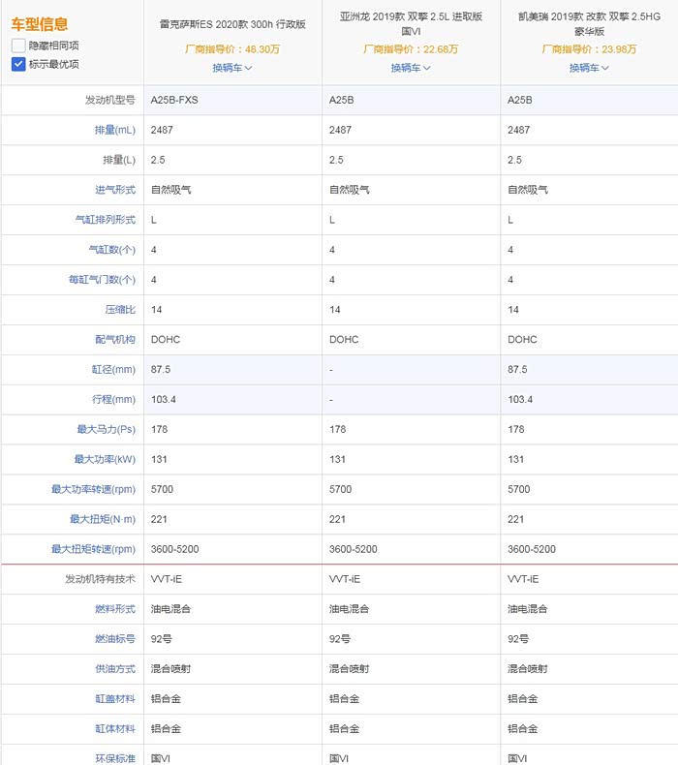Open 换辆车 dropdown under 雷克萨斯ES
This screenshot has height=765, width=678.
tap(232, 68)
